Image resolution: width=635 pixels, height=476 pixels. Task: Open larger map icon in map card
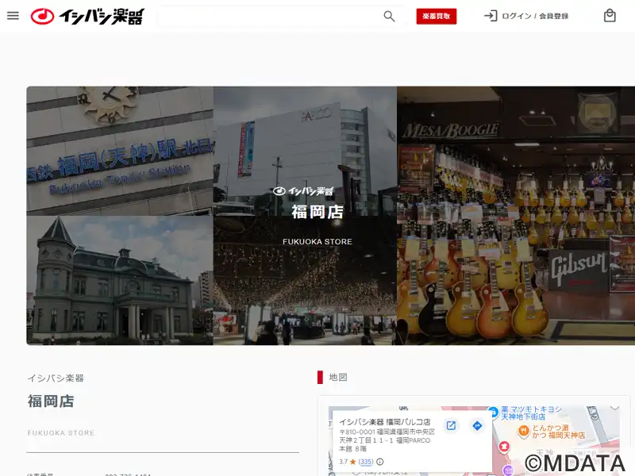click(x=451, y=425)
